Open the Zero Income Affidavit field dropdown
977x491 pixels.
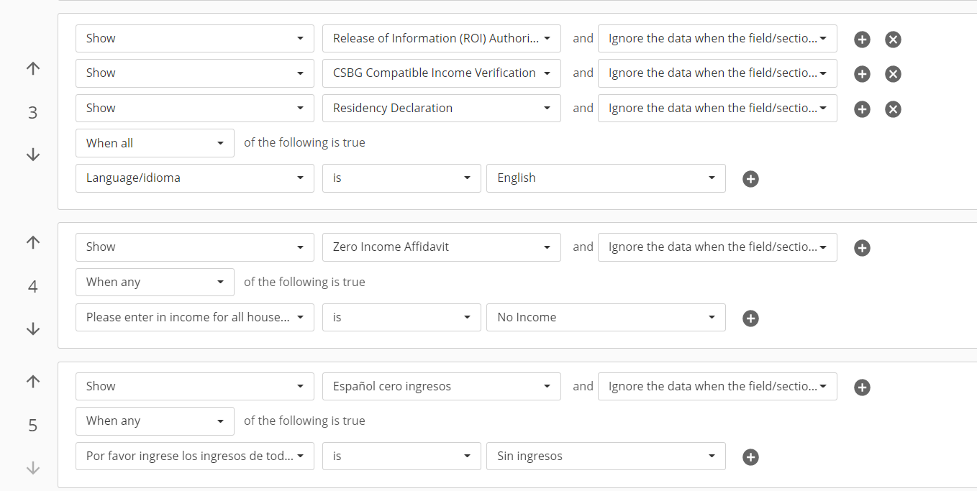point(441,247)
